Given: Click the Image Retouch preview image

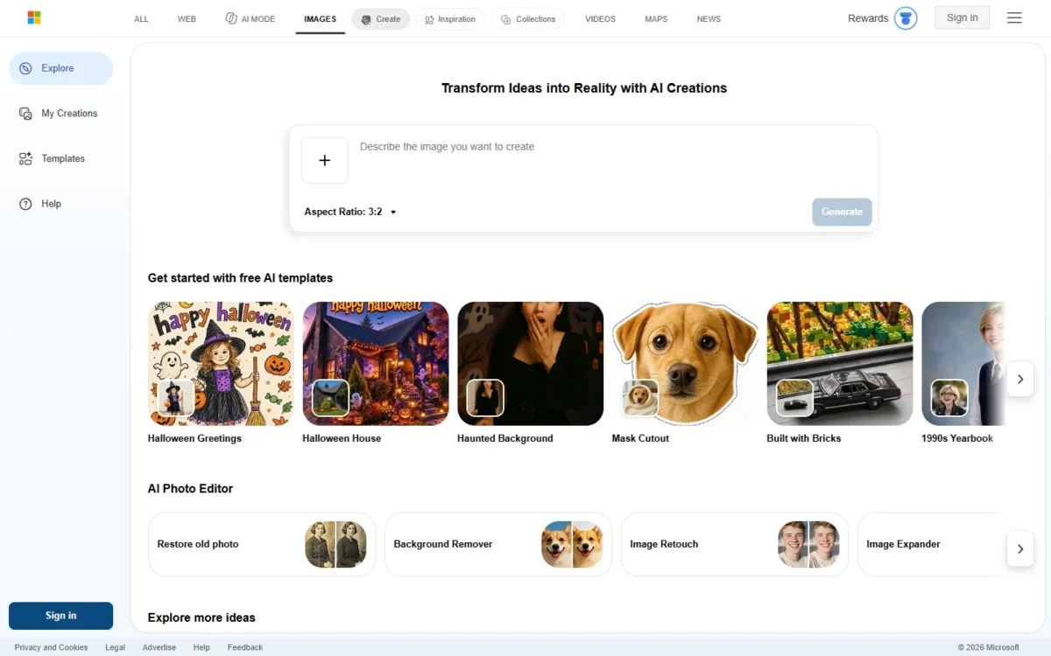Looking at the screenshot, I should point(808,545).
